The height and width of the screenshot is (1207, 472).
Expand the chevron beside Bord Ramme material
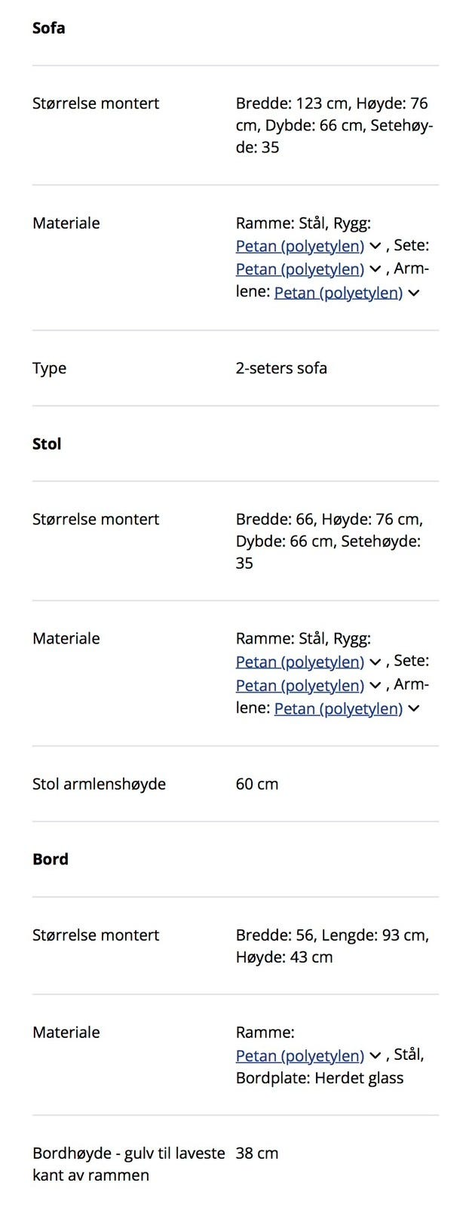click(375, 1055)
